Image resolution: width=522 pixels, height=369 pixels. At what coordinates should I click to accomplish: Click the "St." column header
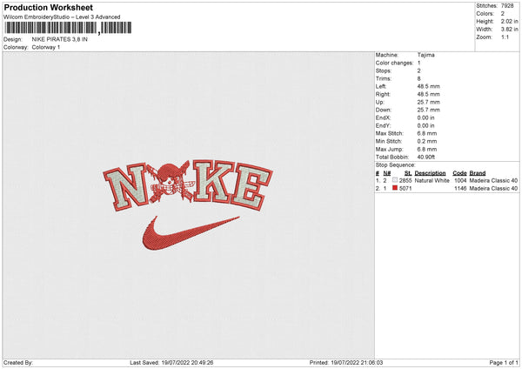coord(408,173)
